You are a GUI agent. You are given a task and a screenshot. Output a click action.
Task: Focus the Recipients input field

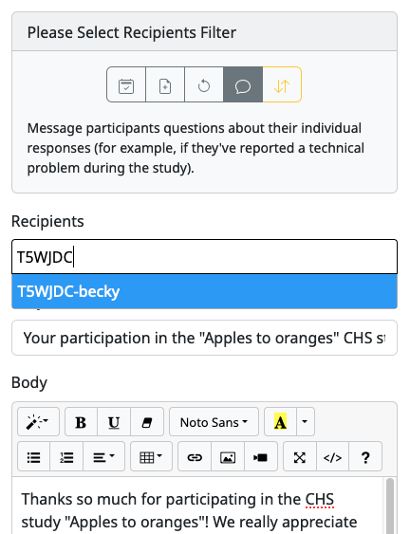(204, 257)
